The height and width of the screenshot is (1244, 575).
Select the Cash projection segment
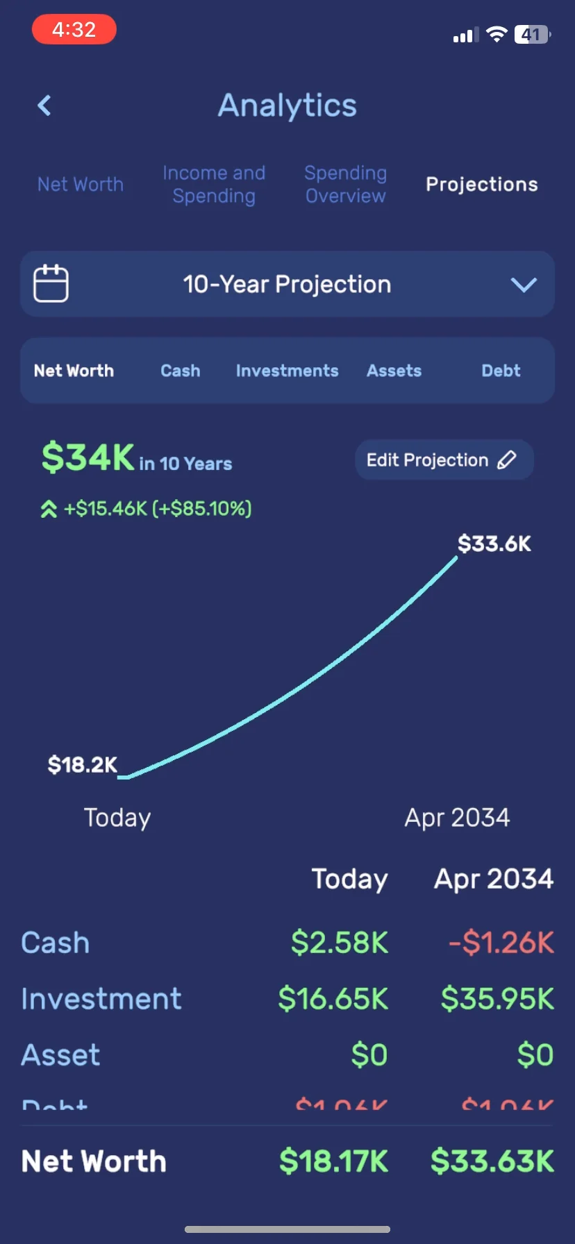coord(181,371)
